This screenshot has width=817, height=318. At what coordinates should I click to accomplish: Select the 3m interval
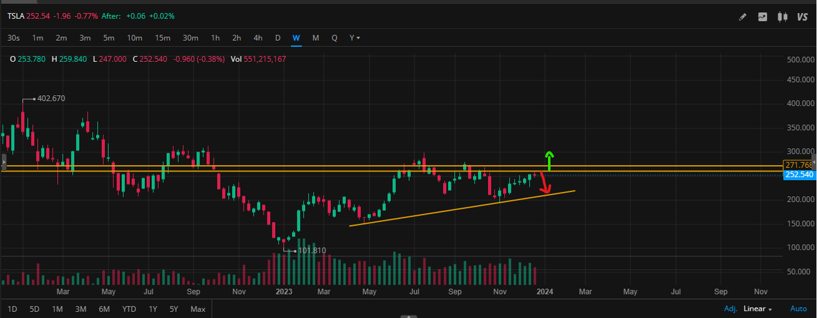coord(85,37)
